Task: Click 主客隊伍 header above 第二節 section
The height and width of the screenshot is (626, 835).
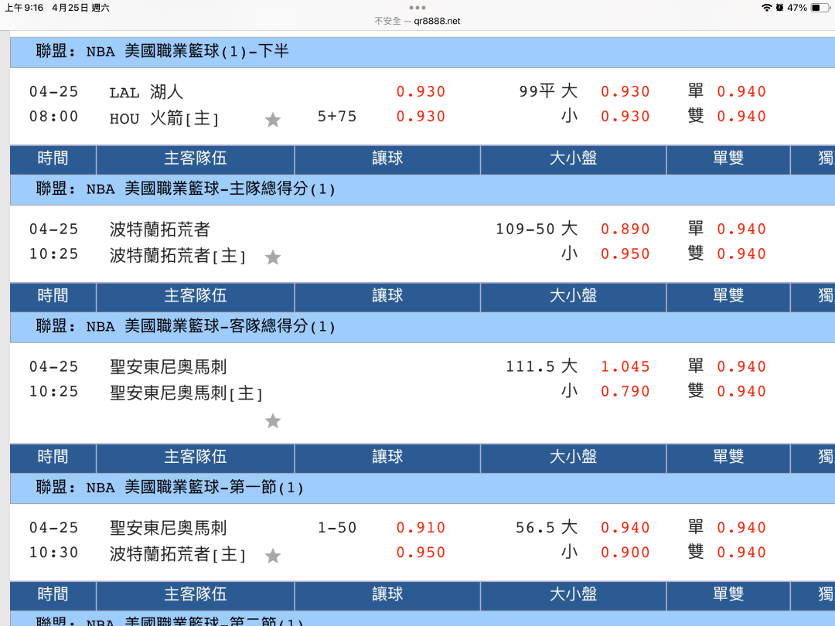Action: point(196,594)
